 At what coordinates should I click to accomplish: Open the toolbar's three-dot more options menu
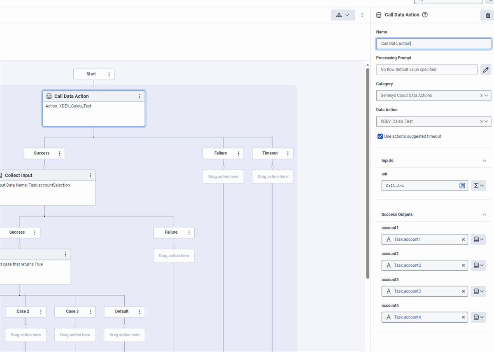362,15
